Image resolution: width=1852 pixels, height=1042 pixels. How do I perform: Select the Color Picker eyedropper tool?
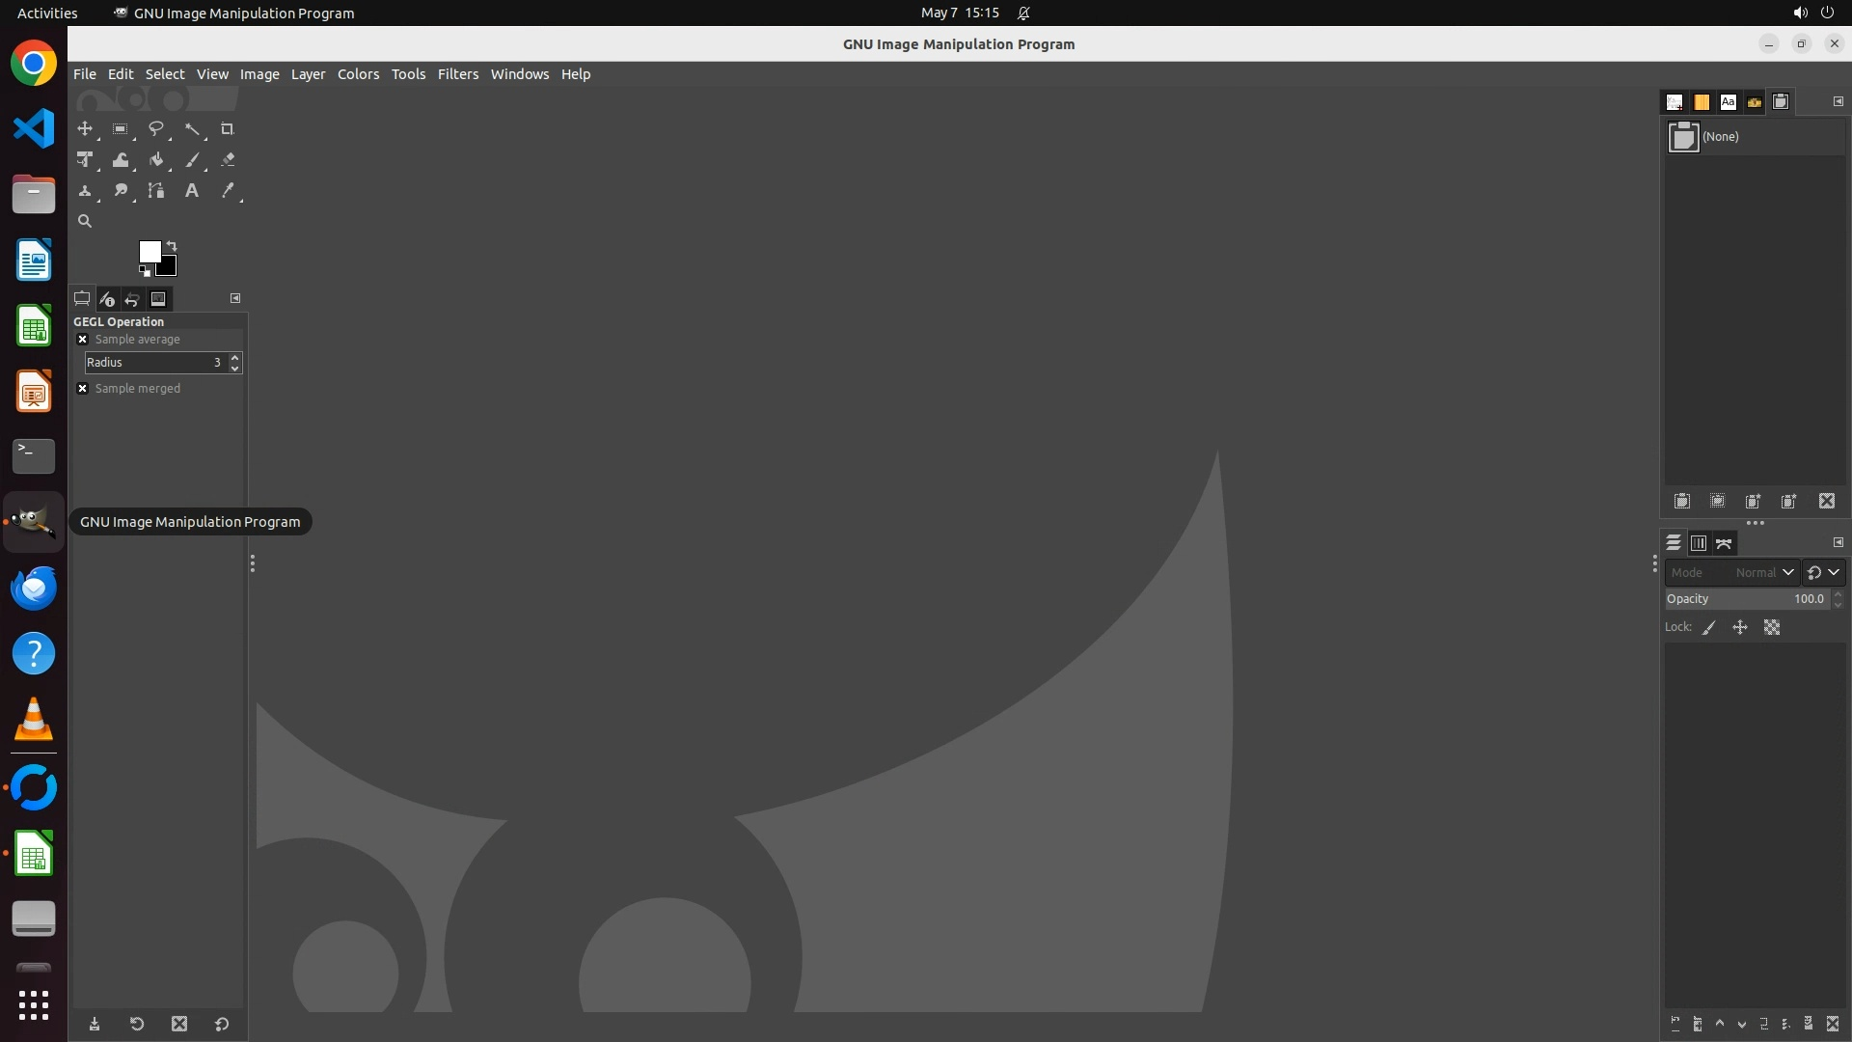click(x=228, y=191)
